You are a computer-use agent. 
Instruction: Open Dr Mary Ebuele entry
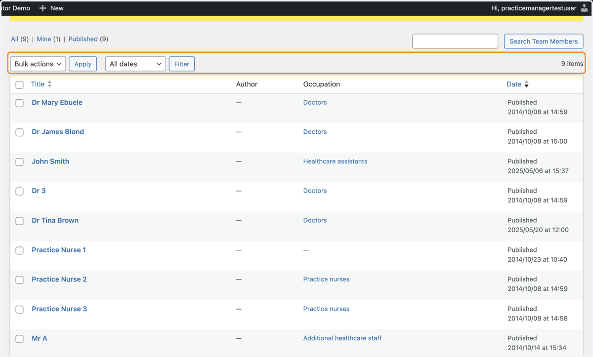point(57,102)
